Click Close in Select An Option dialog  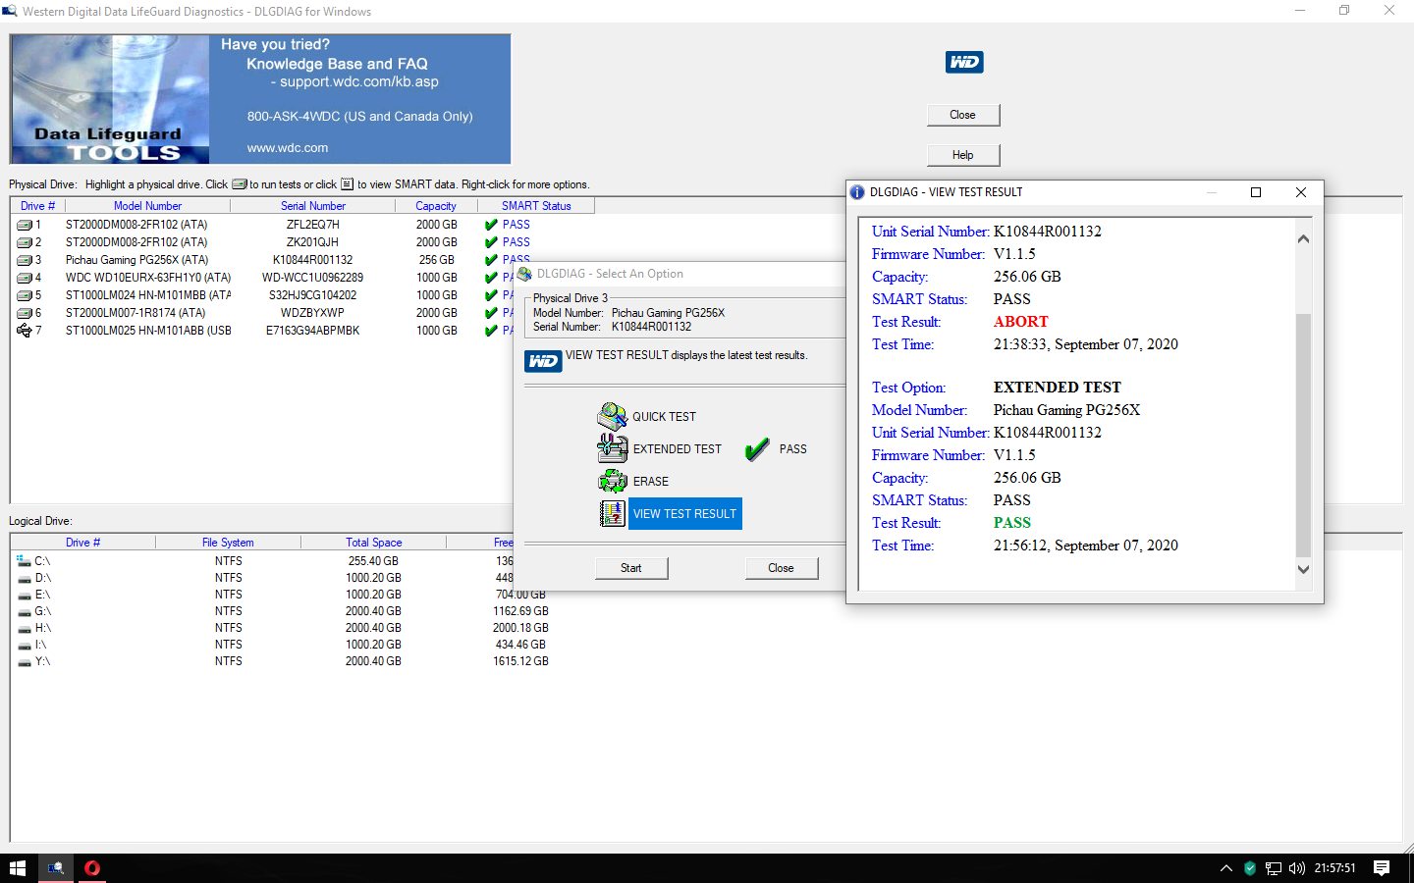[781, 568]
